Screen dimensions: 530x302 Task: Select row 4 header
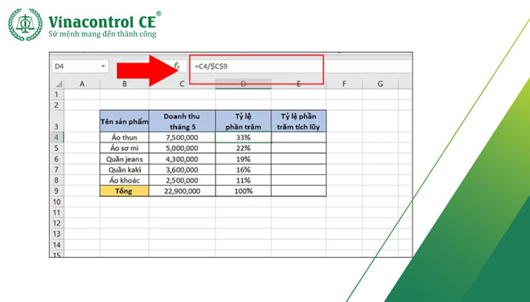[57, 138]
